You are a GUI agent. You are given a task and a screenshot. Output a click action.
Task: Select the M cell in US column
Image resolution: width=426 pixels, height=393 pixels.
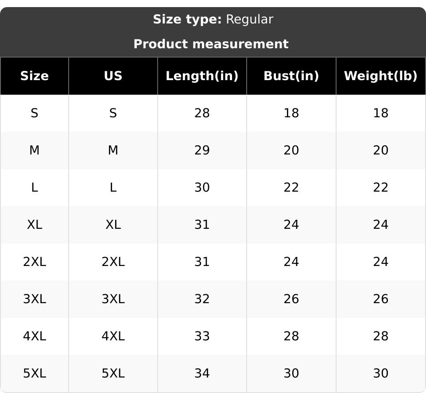(x=113, y=150)
